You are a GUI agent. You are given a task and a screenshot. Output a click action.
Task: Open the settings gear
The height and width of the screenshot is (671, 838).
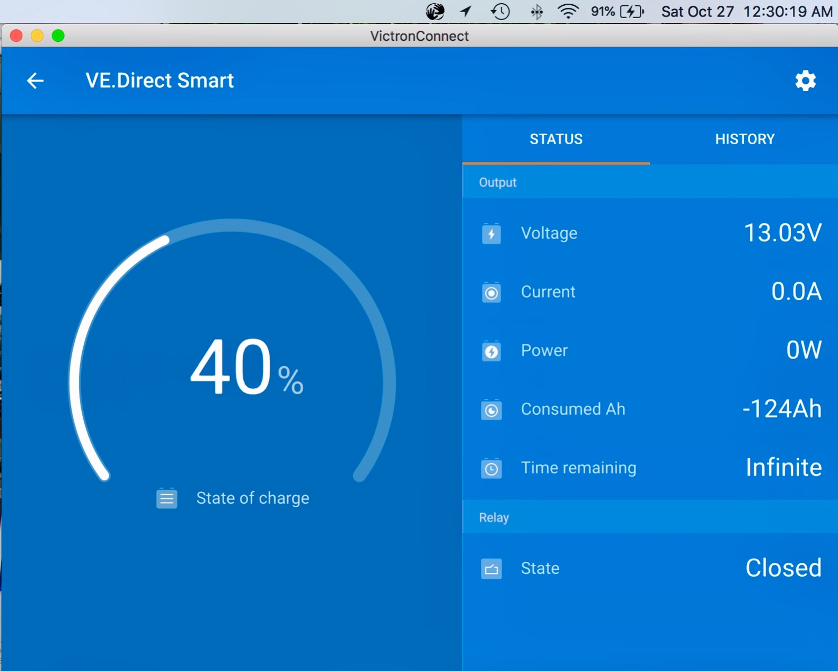(805, 81)
